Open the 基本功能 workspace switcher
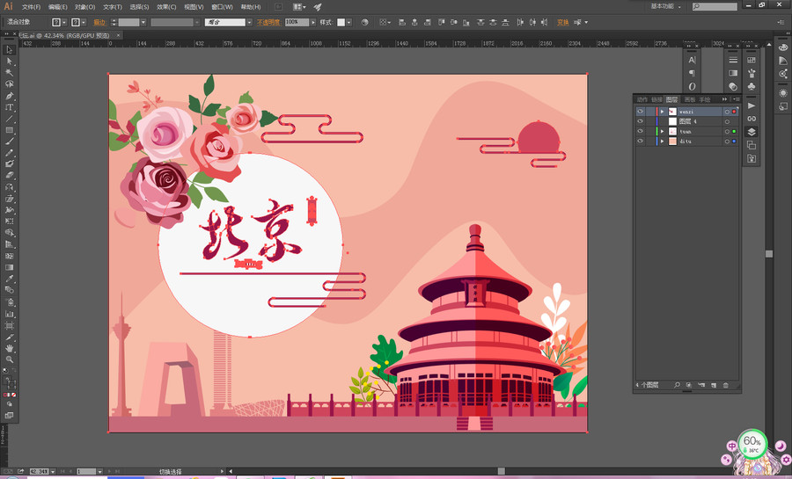 click(x=666, y=6)
